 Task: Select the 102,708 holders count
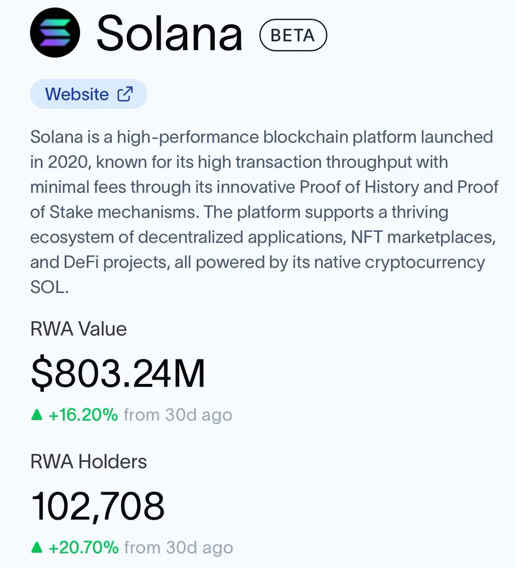[98, 506]
